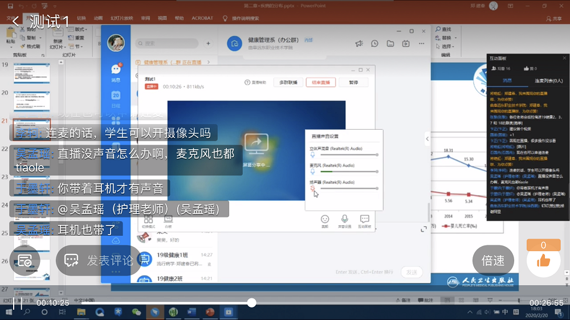Open the 审阅 review ribbon tab

click(145, 18)
